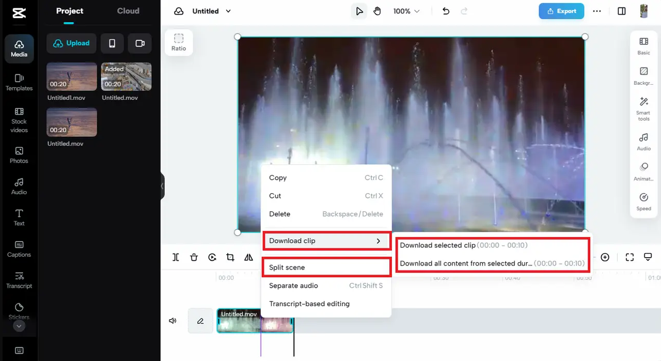This screenshot has height=361, width=661.
Task: Collapse the media panel handle
Action: (162, 186)
